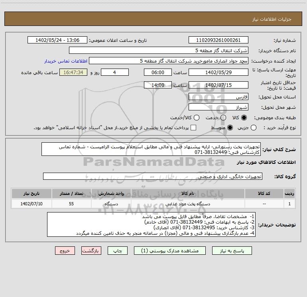The image size is (307, 297).
Task: Click the buyer name field شرکت انتقال گاز منطقه 5
Action: coord(159,50)
